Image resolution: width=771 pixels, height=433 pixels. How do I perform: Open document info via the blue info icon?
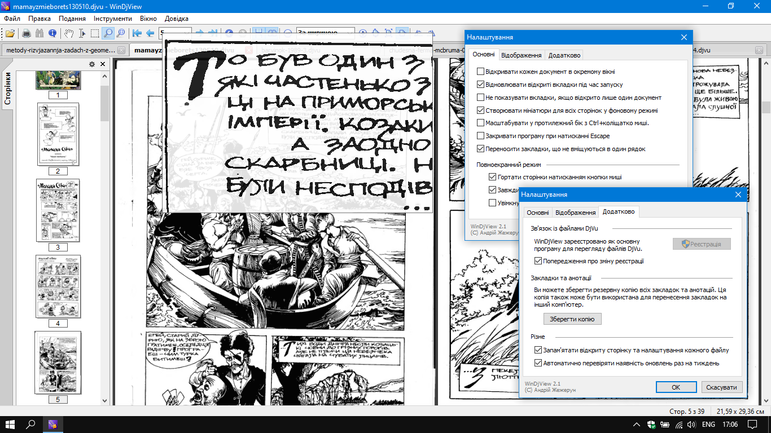click(x=52, y=33)
